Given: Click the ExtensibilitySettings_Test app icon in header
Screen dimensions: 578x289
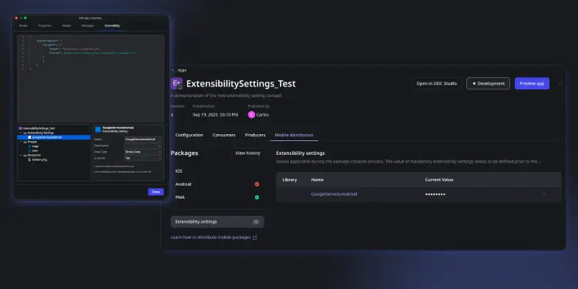Looking at the screenshot, I should coord(176,84).
